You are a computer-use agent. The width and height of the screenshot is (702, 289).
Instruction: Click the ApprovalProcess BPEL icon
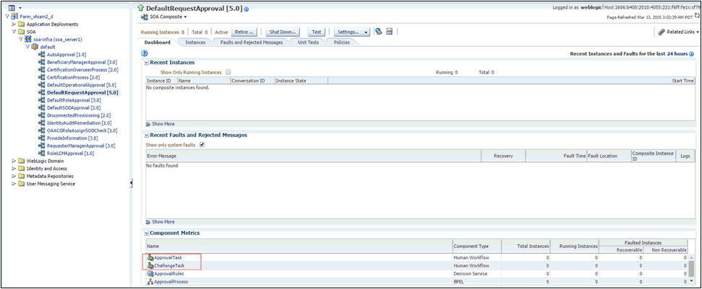(150, 282)
